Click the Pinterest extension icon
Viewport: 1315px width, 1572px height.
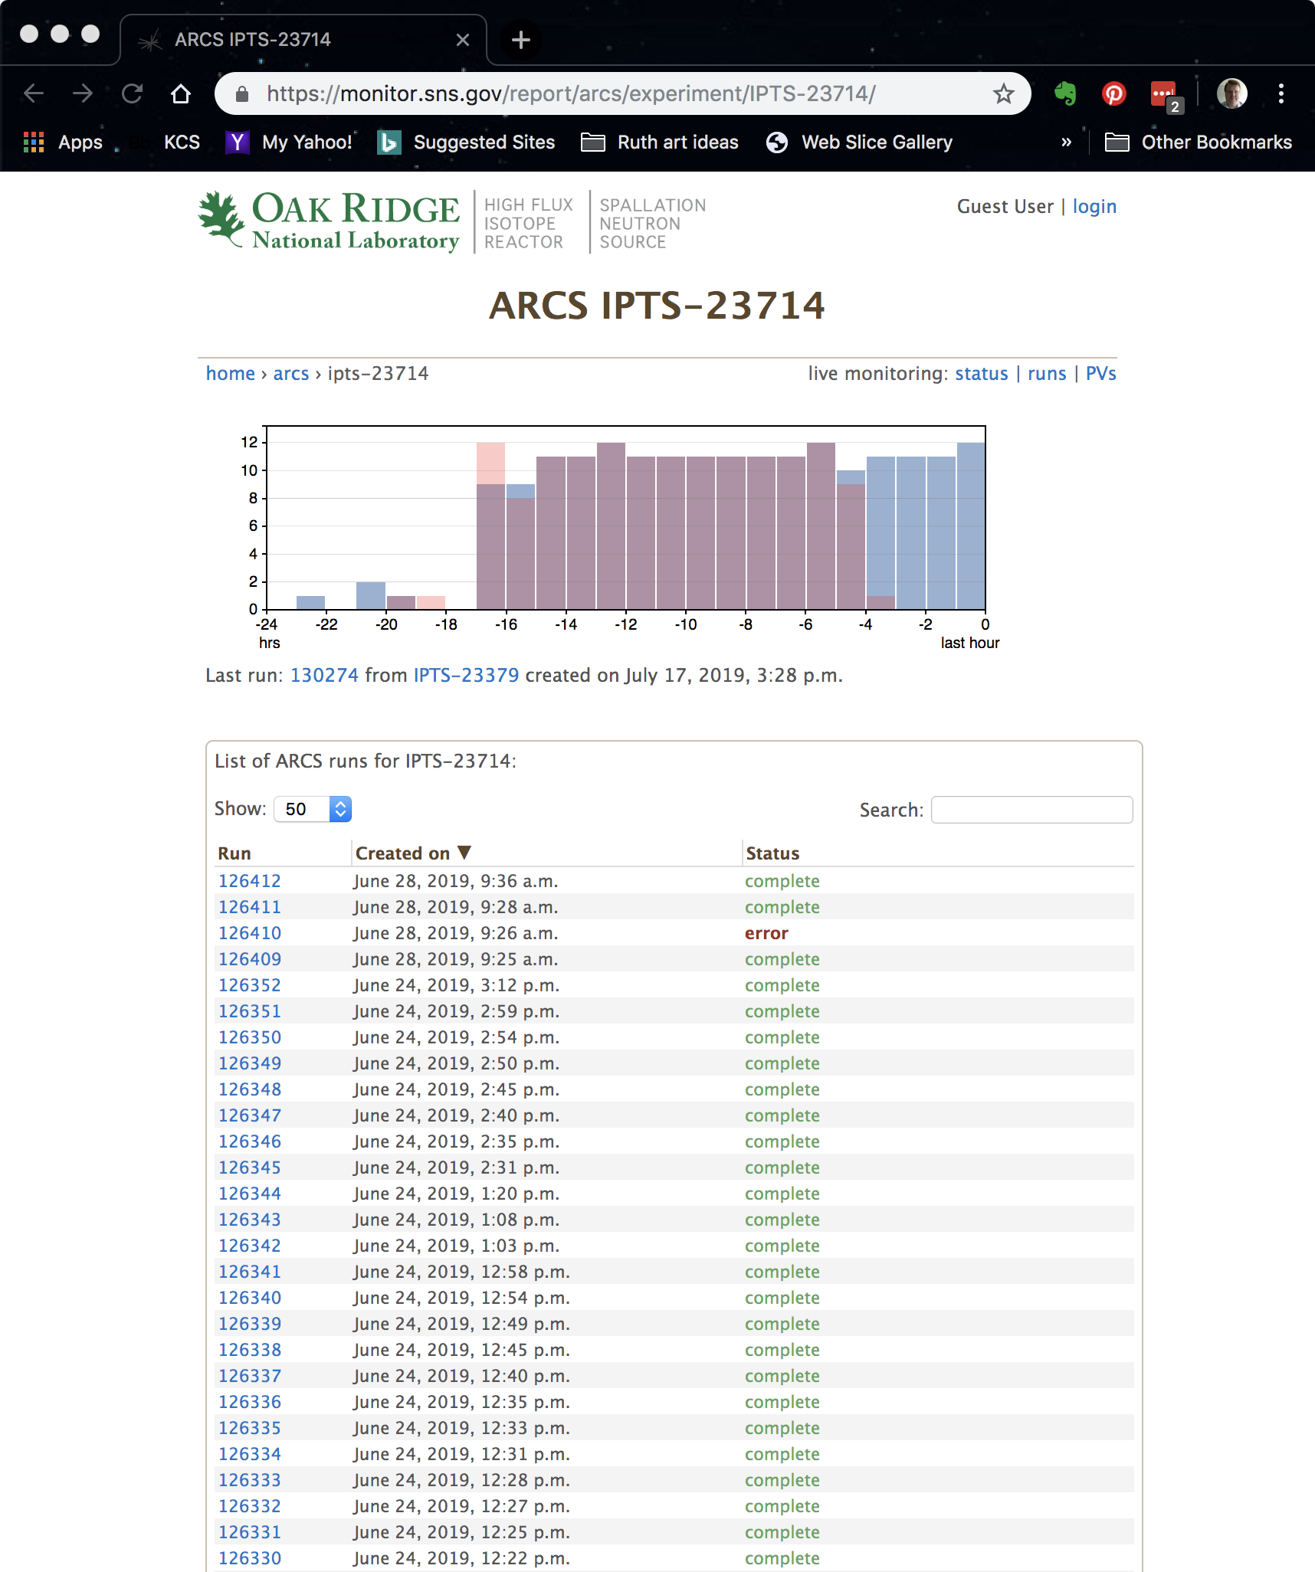pos(1113,93)
